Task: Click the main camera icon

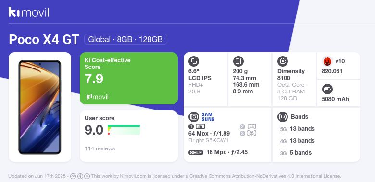Action: (194, 117)
